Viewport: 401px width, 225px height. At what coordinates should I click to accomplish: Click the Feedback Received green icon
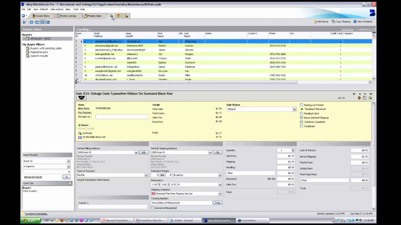click(x=302, y=109)
